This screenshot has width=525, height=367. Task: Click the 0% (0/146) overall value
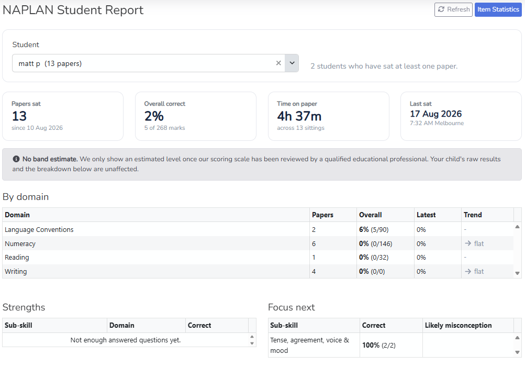point(375,243)
